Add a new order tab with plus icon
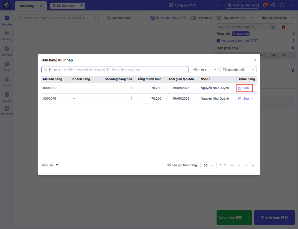Screen dimensions: 298x229 (x=82, y=6)
